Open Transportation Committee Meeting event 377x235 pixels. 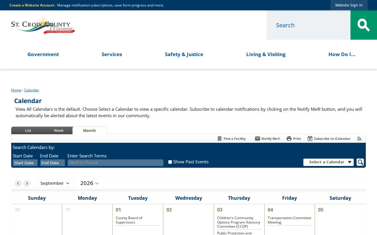pos(290,220)
